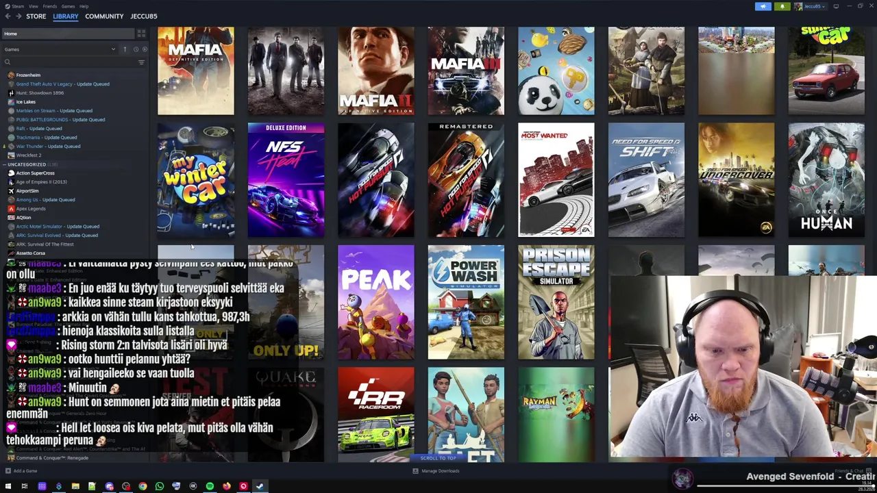This screenshot has height=493, width=877.
Task: Click Manage Downloads link
Action: tap(441, 471)
